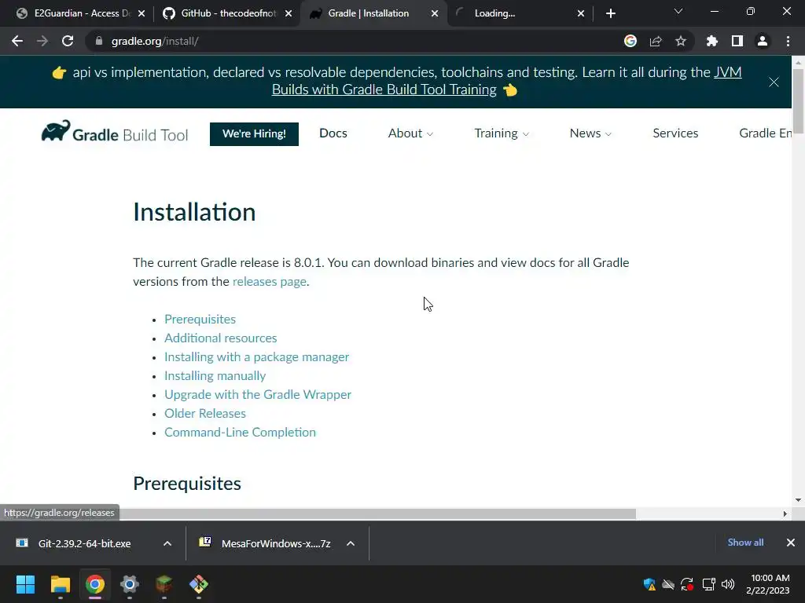
Task: Open File Explorer from taskbar
Action: click(x=60, y=584)
